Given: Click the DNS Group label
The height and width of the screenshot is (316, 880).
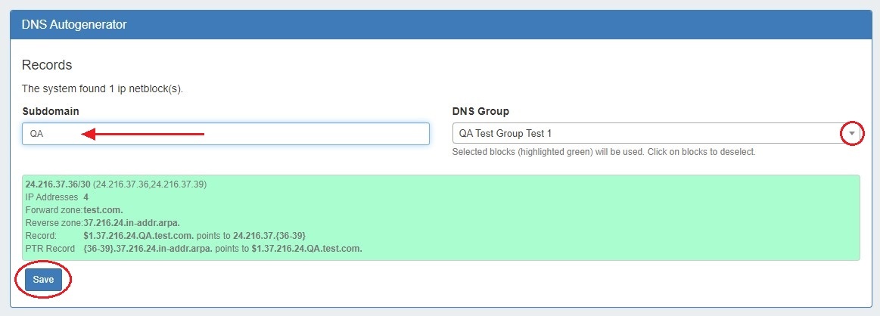Looking at the screenshot, I should [x=480, y=111].
